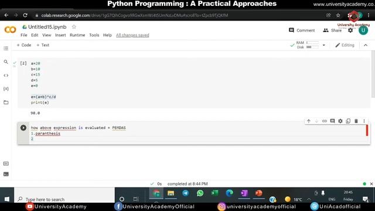This screenshot has width=375, height=211.
Task: Open Excel from the taskbar
Action: (x=215, y=193)
